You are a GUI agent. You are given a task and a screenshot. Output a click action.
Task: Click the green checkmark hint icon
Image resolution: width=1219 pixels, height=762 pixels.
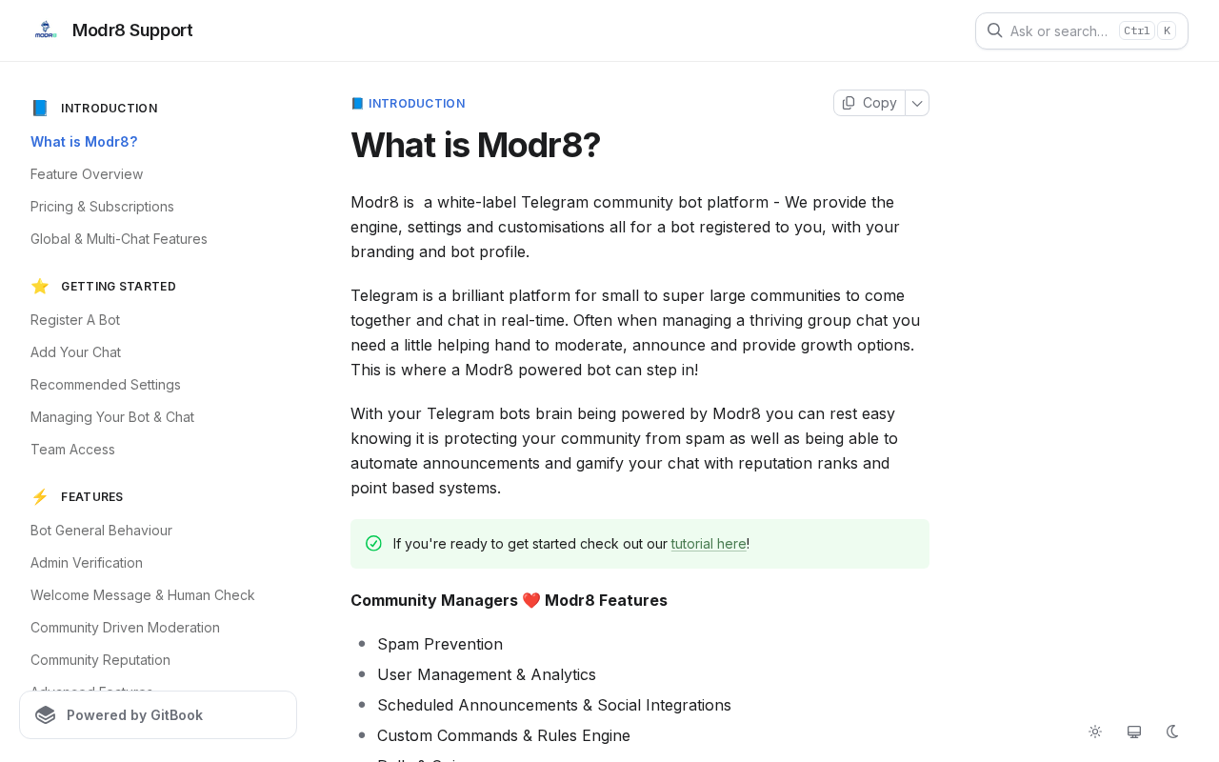click(373, 544)
